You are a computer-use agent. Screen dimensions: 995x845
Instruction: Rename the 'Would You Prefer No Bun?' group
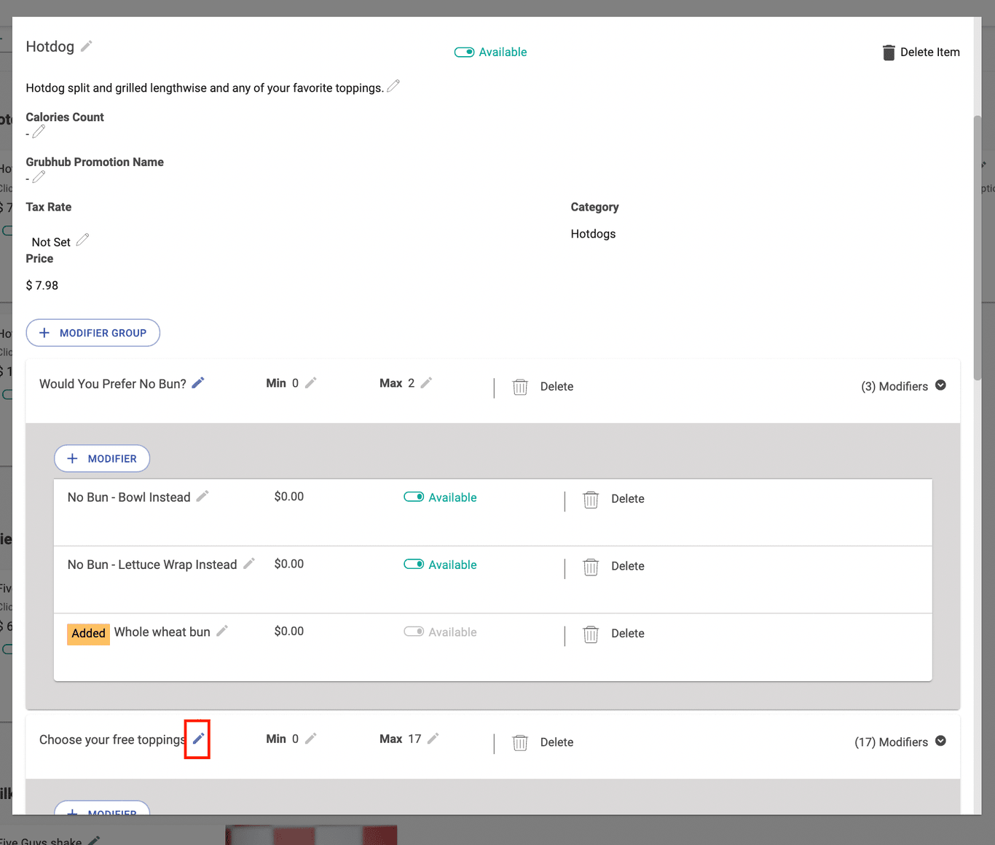coord(198,383)
